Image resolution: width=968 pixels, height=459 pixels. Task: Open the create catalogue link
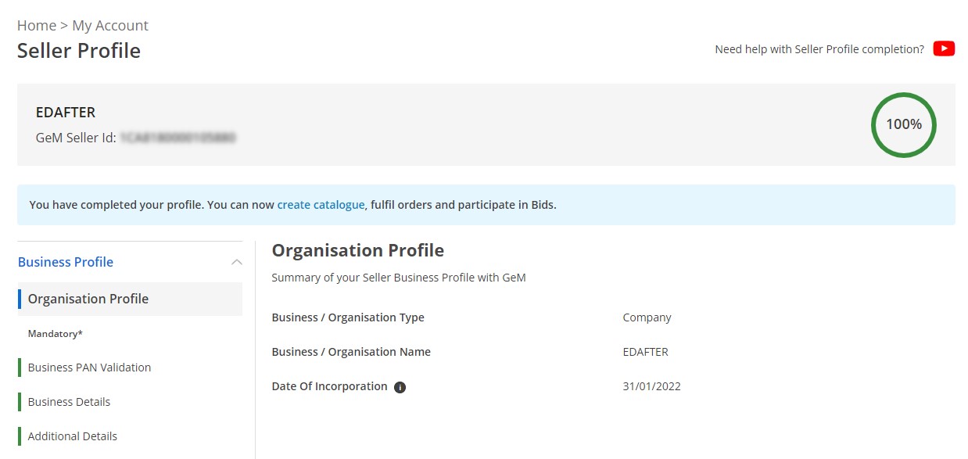(321, 204)
